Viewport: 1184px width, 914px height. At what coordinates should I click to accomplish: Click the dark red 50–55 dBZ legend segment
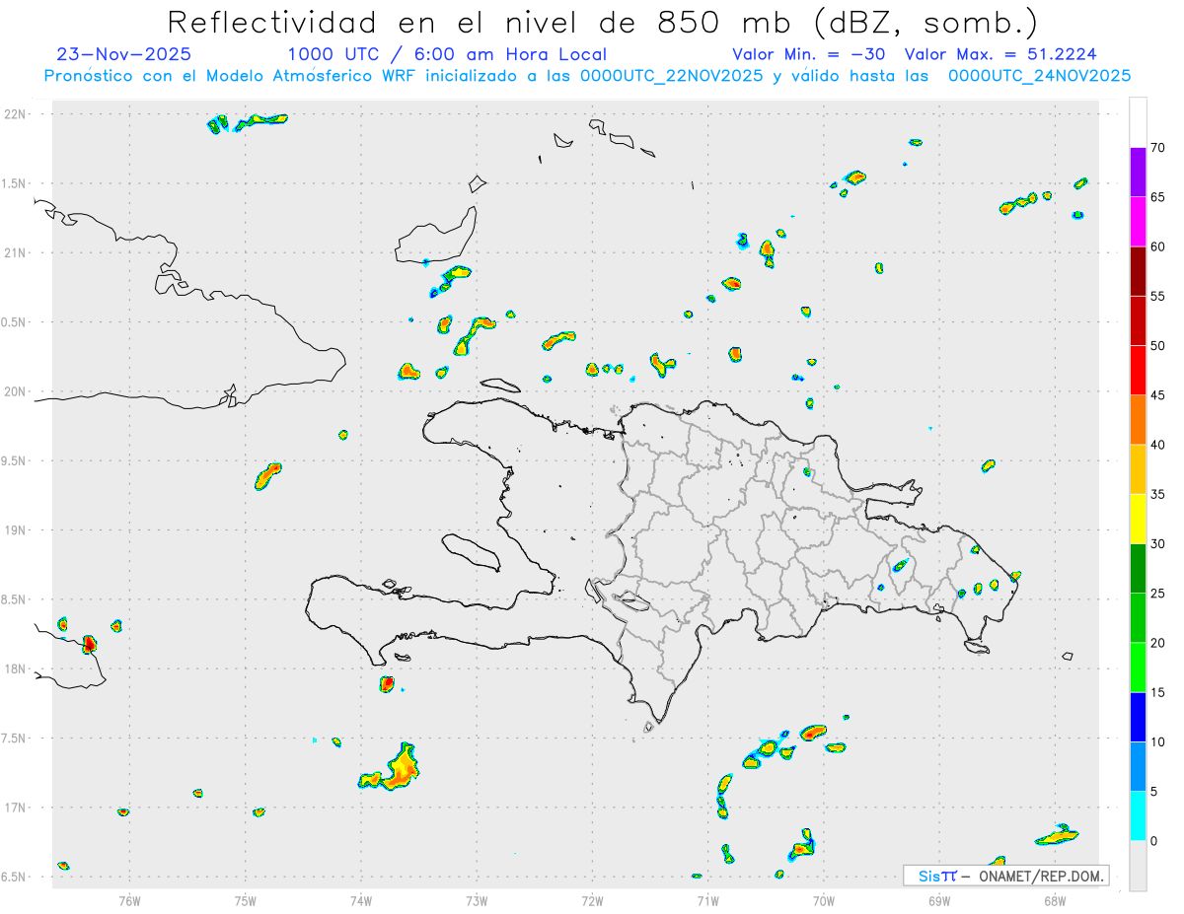[x=1138, y=320]
